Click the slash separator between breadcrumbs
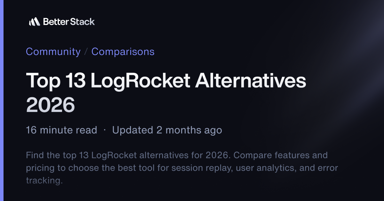This screenshot has height=201, width=384. coord(86,52)
